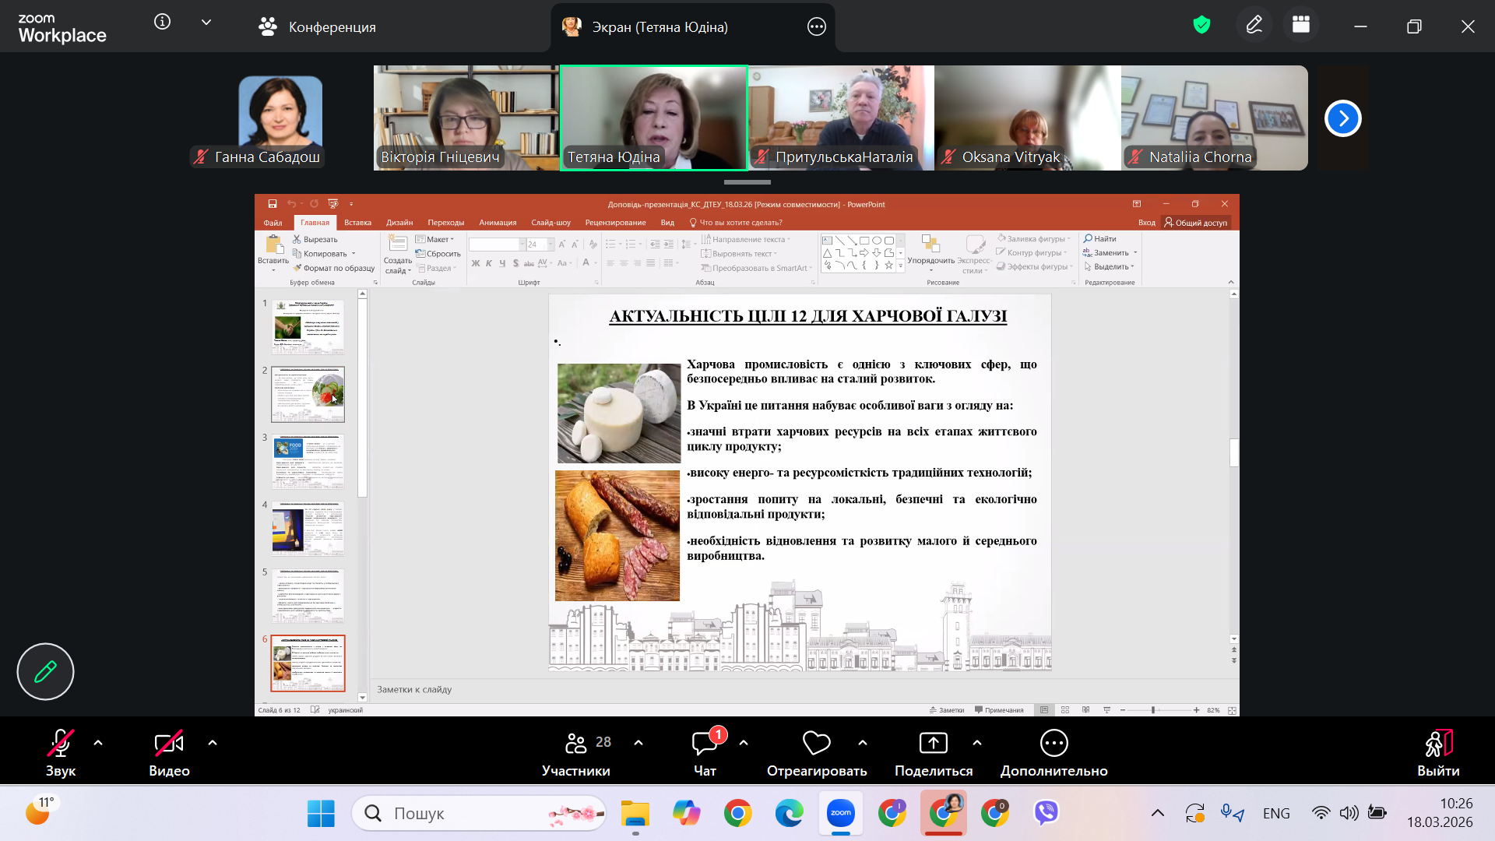Image resolution: width=1495 pixels, height=841 pixels.
Task: Expand audio options arrow next to Звук
Action: pos(98,743)
